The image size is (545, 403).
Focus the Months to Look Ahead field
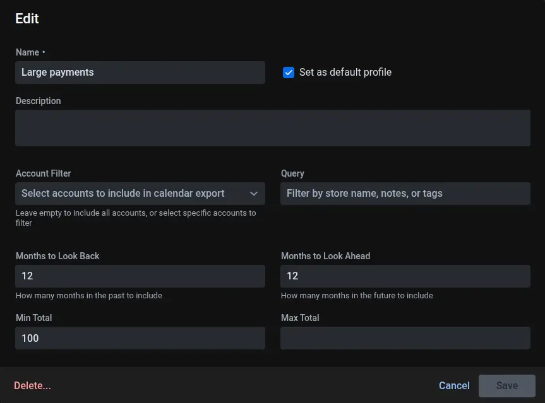click(405, 276)
